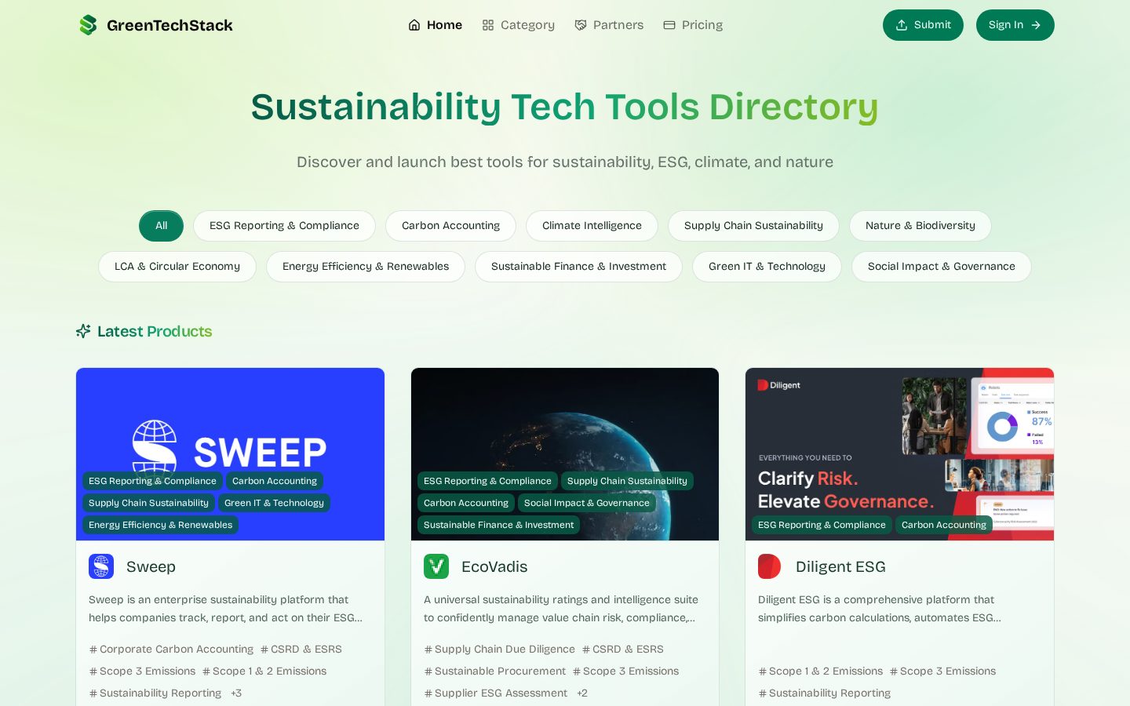Open the Diligent ESG product title
This screenshot has width=1130, height=706.
(x=840, y=566)
